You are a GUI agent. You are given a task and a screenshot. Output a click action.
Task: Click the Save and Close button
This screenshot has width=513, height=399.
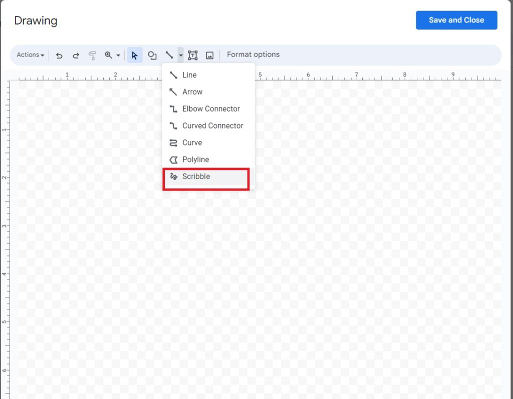coord(456,20)
